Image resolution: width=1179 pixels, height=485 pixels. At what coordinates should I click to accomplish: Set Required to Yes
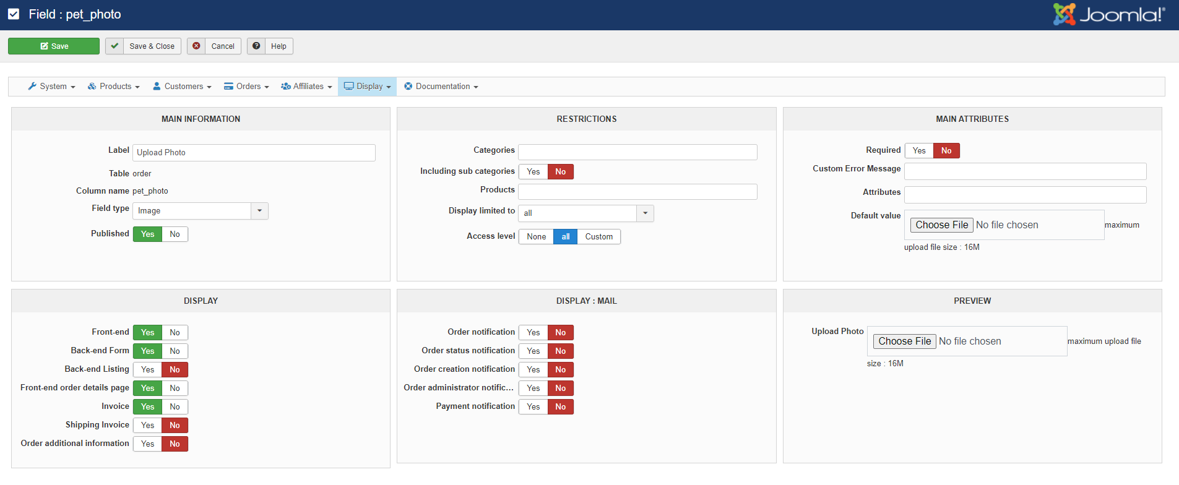pyautogui.click(x=919, y=151)
